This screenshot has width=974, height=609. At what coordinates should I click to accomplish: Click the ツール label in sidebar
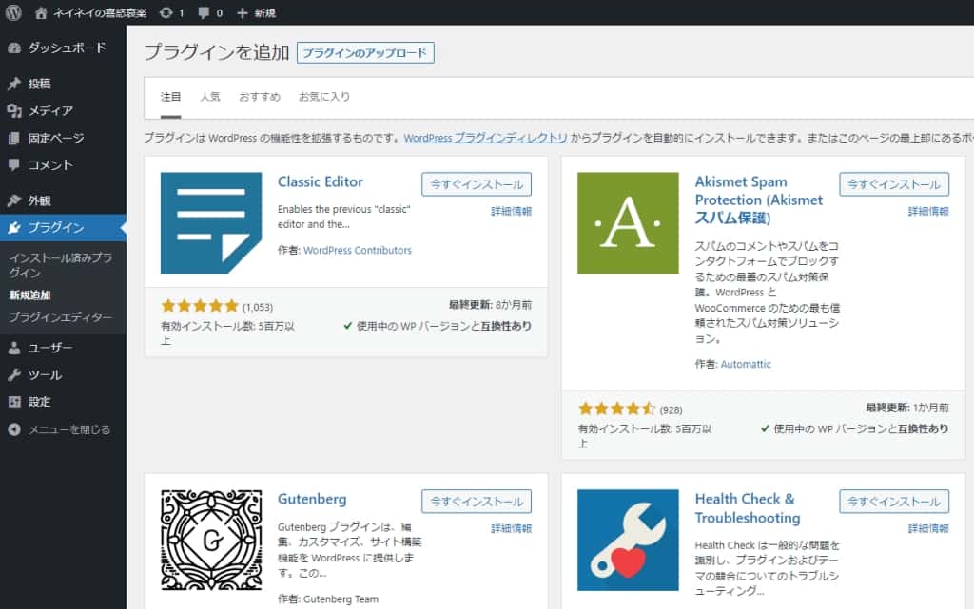coord(45,374)
